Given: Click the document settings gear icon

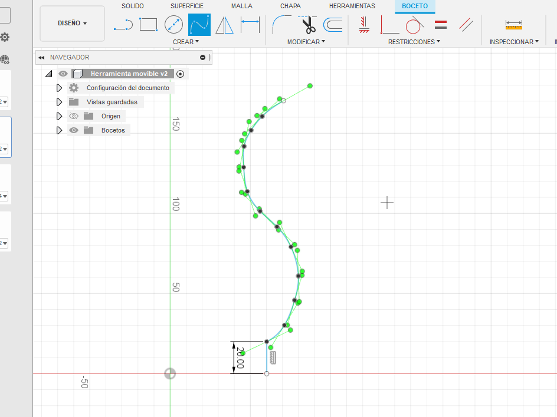Looking at the screenshot, I should coord(74,88).
